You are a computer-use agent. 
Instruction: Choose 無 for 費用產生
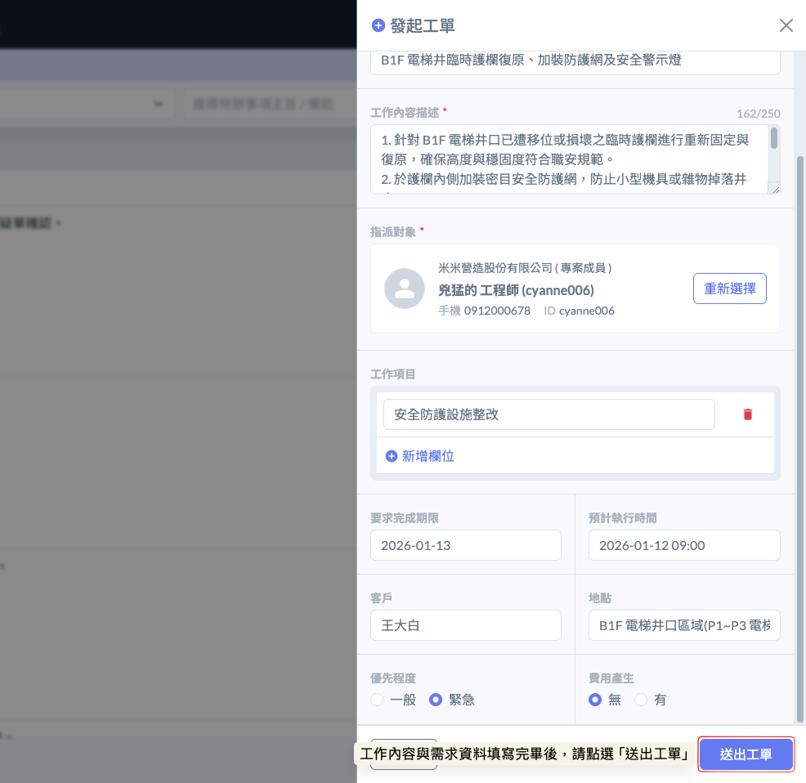[595, 700]
